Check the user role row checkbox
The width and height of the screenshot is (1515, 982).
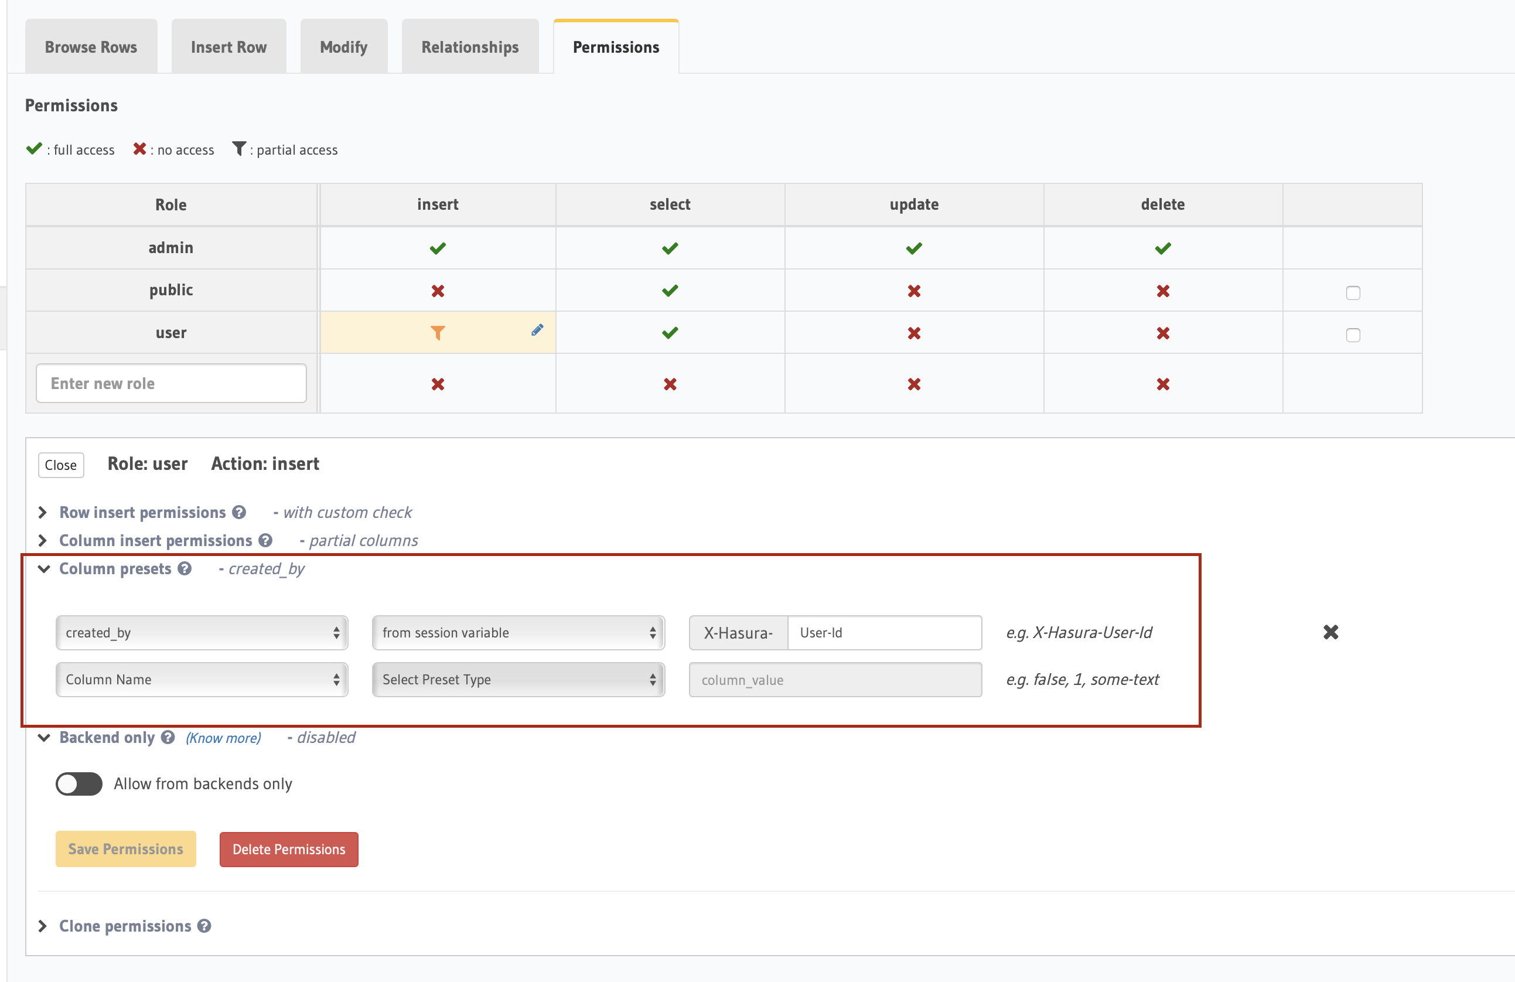tap(1353, 335)
